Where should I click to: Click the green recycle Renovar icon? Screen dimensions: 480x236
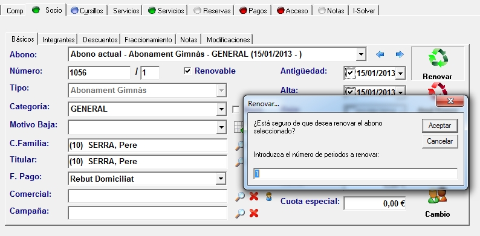[438, 58]
